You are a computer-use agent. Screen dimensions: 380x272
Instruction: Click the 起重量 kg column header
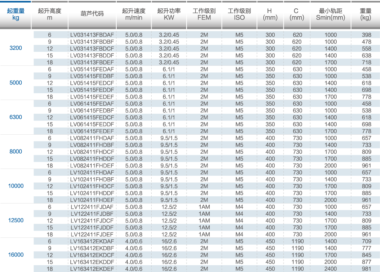click(x=16, y=14)
